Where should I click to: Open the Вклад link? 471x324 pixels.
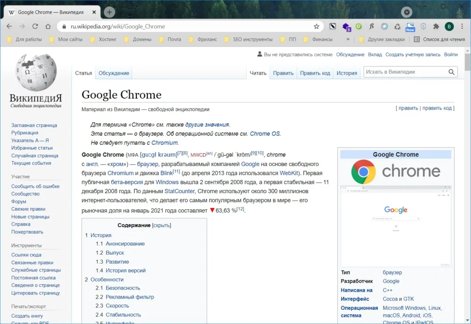(375, 55)
